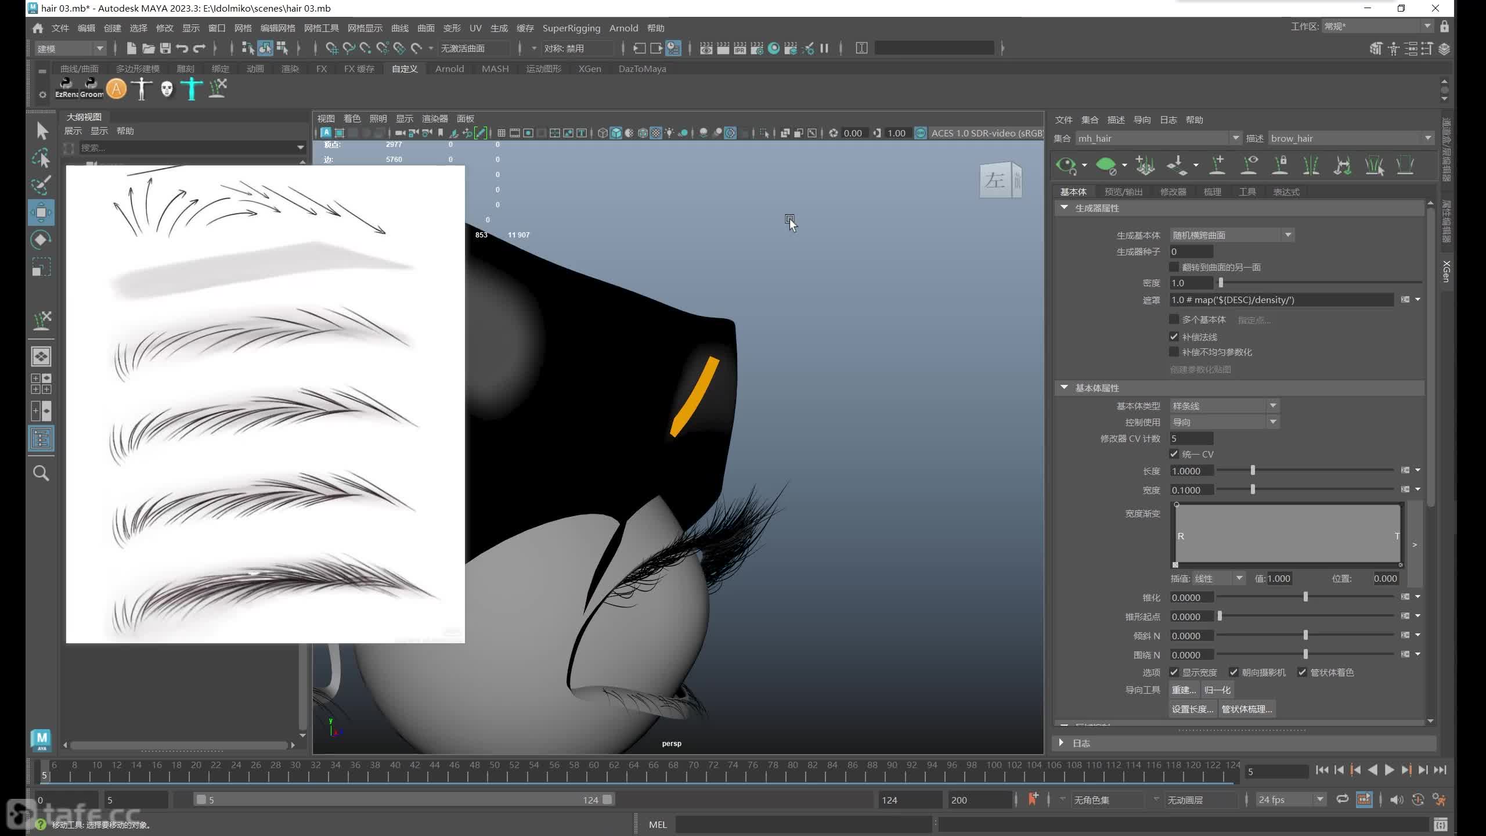1486x836 pixels.
Task: Click the 归一化 button
Action: pos(1217,690)
